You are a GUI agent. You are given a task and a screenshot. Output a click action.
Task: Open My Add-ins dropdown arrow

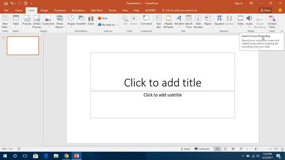[117, 25]
